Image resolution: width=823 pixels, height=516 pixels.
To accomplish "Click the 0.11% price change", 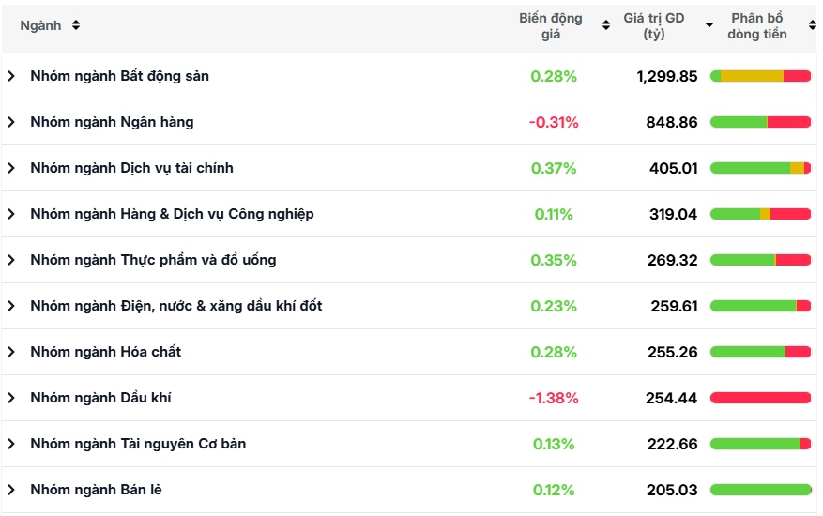I will pos(554,214).
